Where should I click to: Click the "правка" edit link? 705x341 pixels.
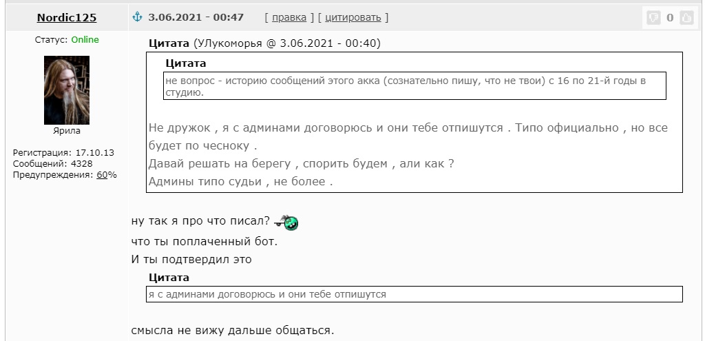pyautogui.click(x=289, y=17)
